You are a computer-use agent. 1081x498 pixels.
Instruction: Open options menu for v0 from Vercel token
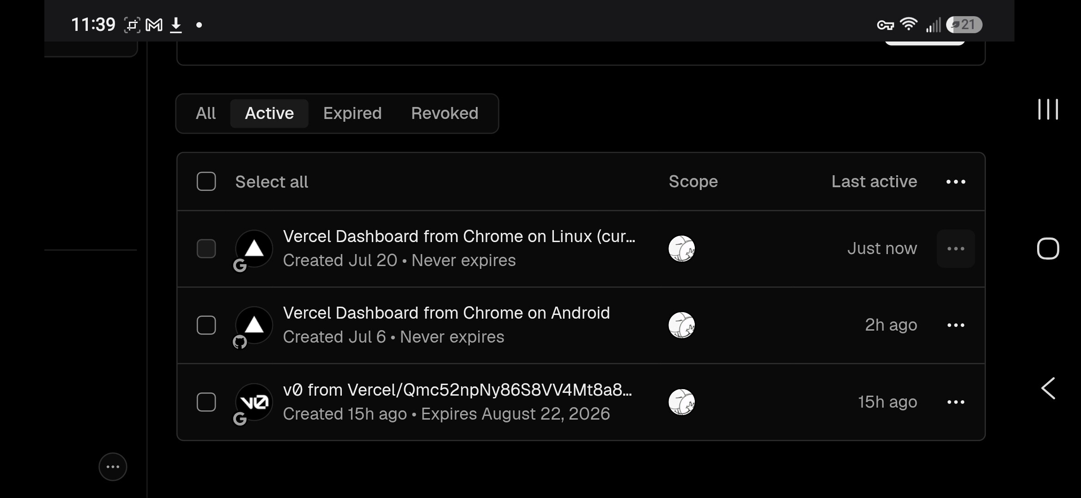(x=955, y=402)
